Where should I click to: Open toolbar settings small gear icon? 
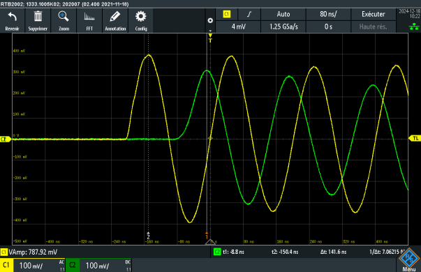[x=210, y=21]
